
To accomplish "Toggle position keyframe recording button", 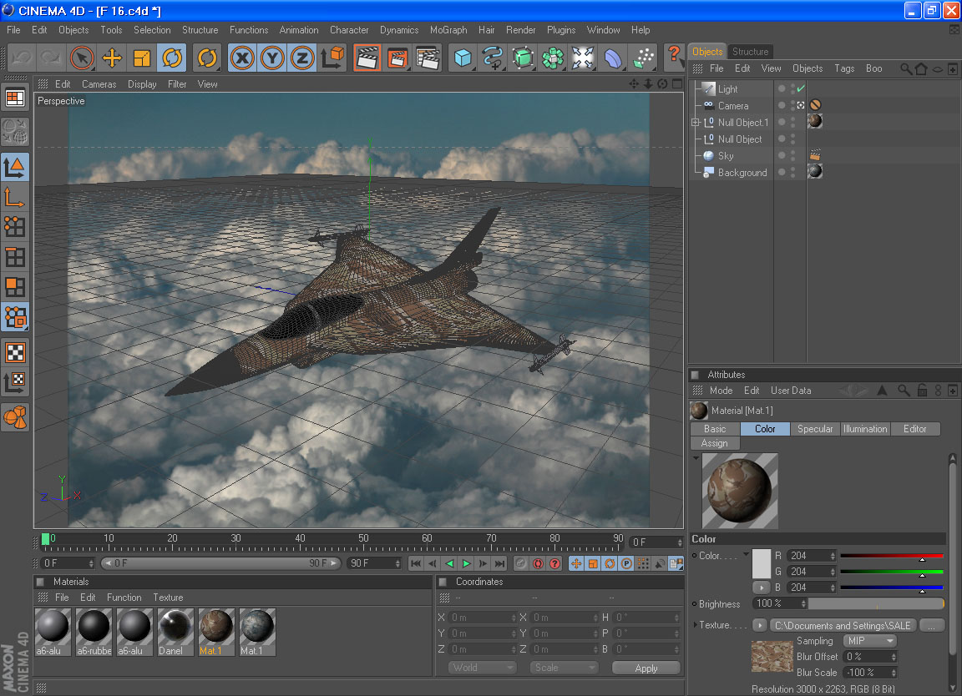I will (576, 563).
